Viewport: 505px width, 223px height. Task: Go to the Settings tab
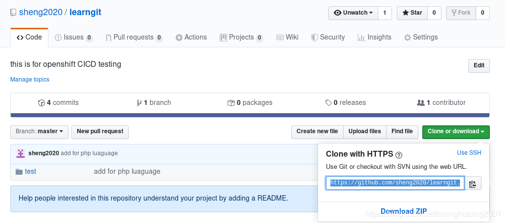coord(421,38)
